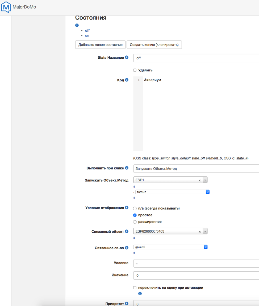Click info icon beside Код label
259x306 pixels.
(127, 80)
